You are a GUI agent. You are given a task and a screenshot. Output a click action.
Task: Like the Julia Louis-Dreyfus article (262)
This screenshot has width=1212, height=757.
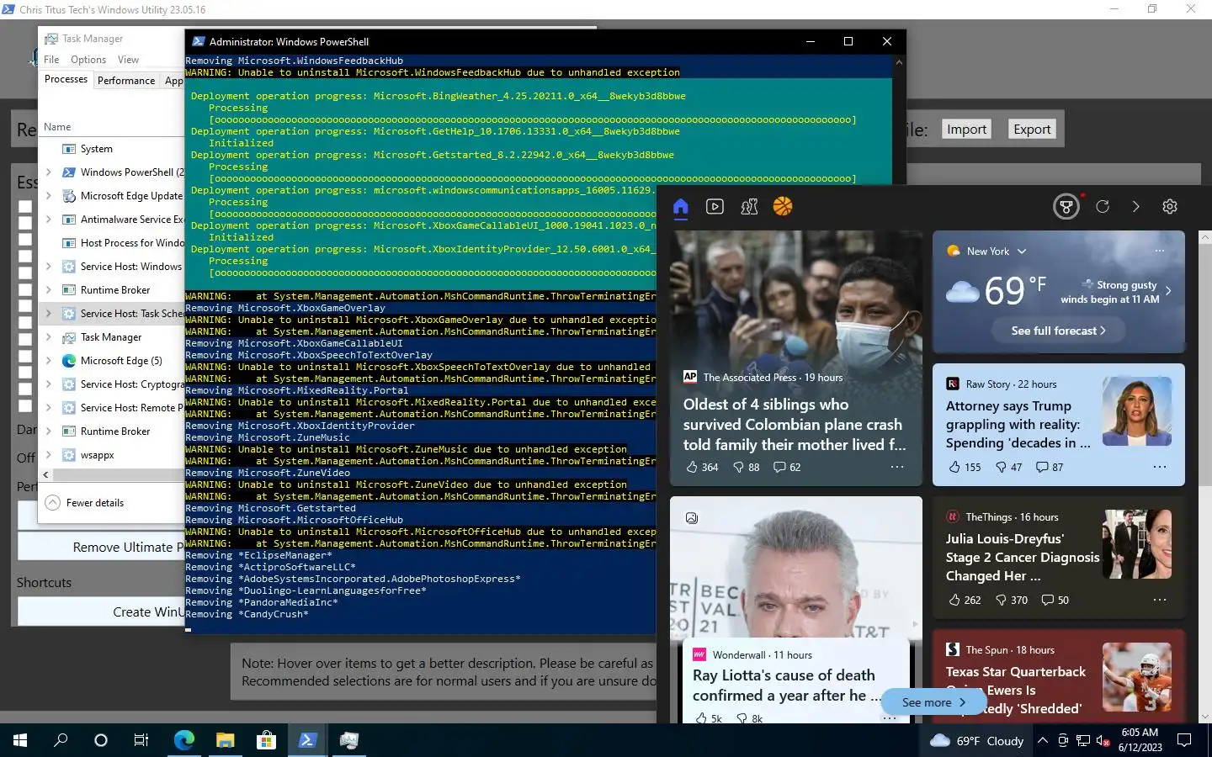coord(965,600)
